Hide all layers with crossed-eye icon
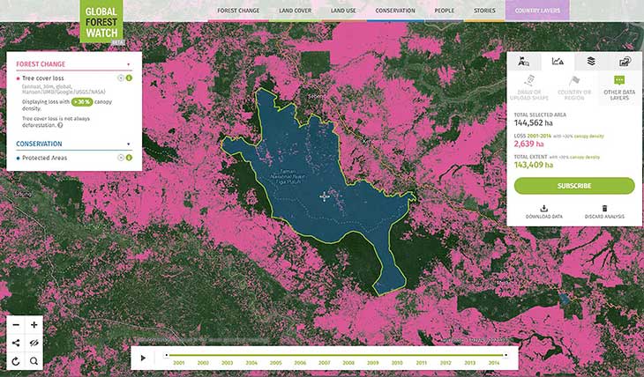 point(34,343)
